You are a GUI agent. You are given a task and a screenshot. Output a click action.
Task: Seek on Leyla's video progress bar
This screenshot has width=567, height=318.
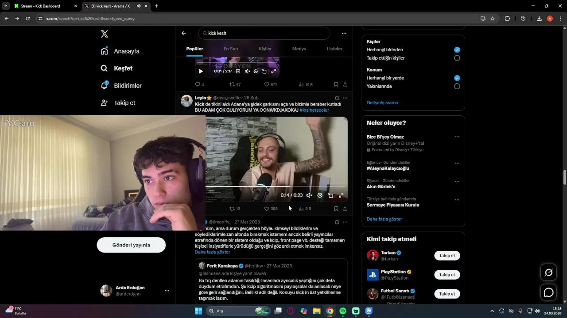point(276,187)
